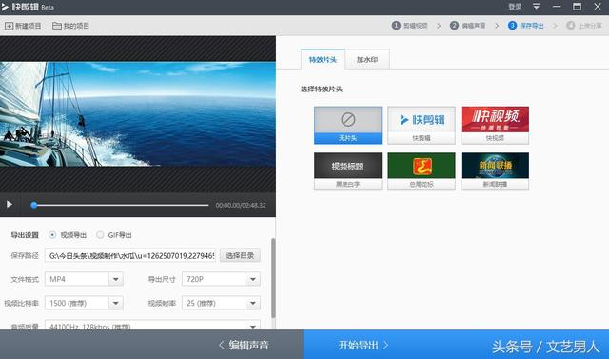Maximize the 快剪辑 window
The image size is (609, 359).
pyautogui.click(x=578, y=7)
